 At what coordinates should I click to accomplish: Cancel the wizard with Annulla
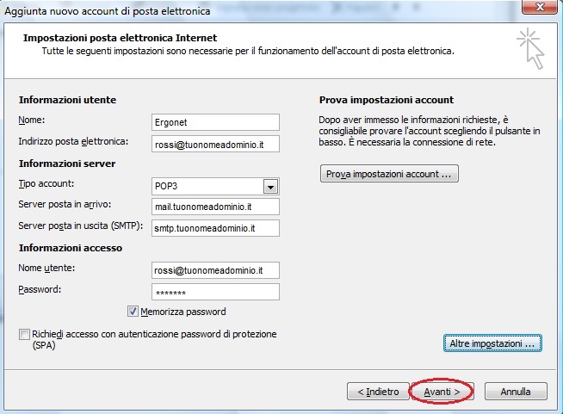(515, 391)
